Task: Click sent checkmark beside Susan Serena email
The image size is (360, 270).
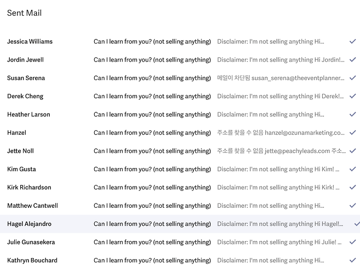Action: [x=352, y=78]
